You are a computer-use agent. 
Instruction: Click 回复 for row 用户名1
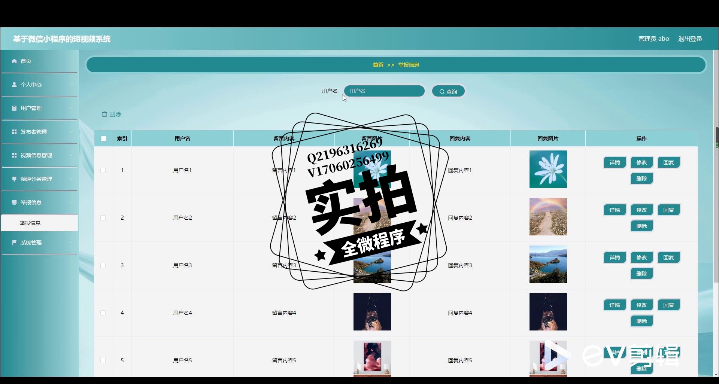coord(668,162)
